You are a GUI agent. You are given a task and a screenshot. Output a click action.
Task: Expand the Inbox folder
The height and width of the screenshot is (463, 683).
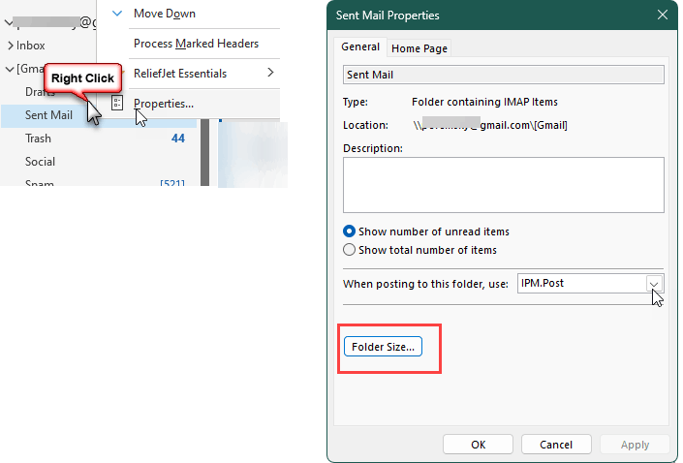pyautogui.click(x=11, y=46)
